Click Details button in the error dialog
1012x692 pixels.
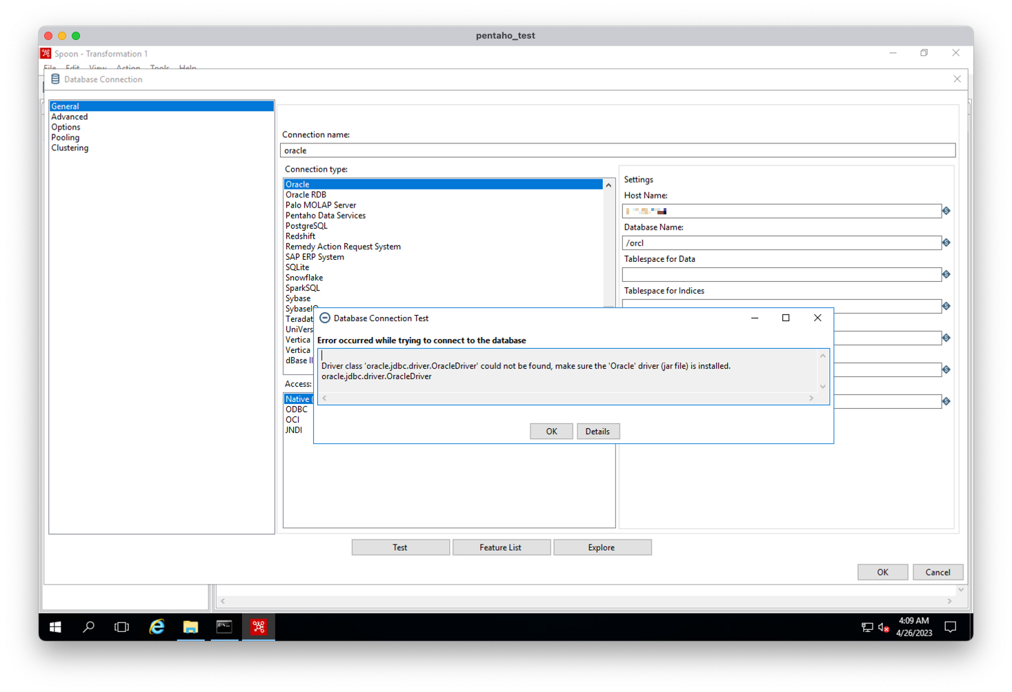point(597,431)
